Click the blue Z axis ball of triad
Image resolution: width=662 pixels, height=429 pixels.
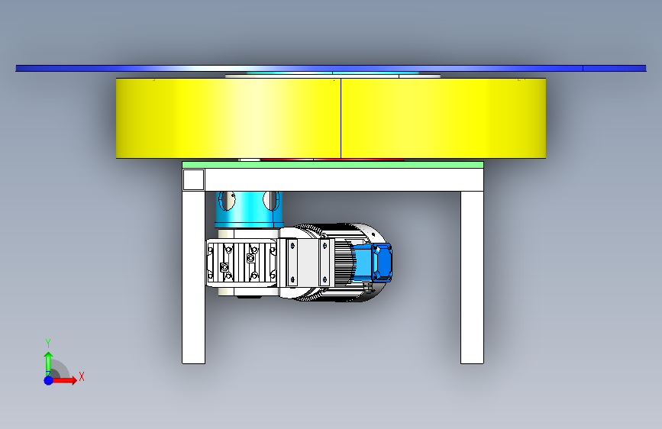coord(49,380)
